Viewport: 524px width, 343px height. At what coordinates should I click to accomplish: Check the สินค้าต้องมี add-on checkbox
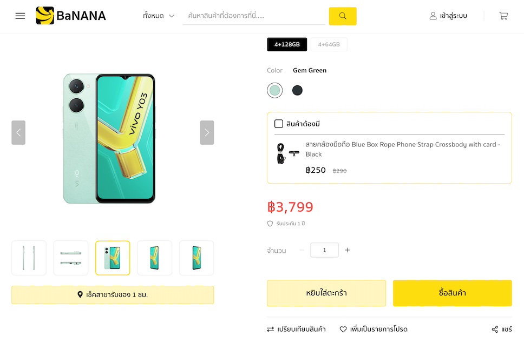(x=279, y=124)
